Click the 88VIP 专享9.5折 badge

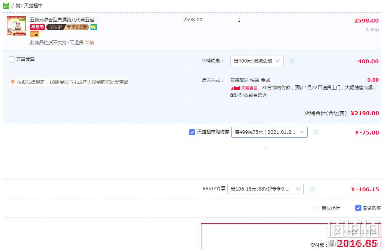(68, 27)
